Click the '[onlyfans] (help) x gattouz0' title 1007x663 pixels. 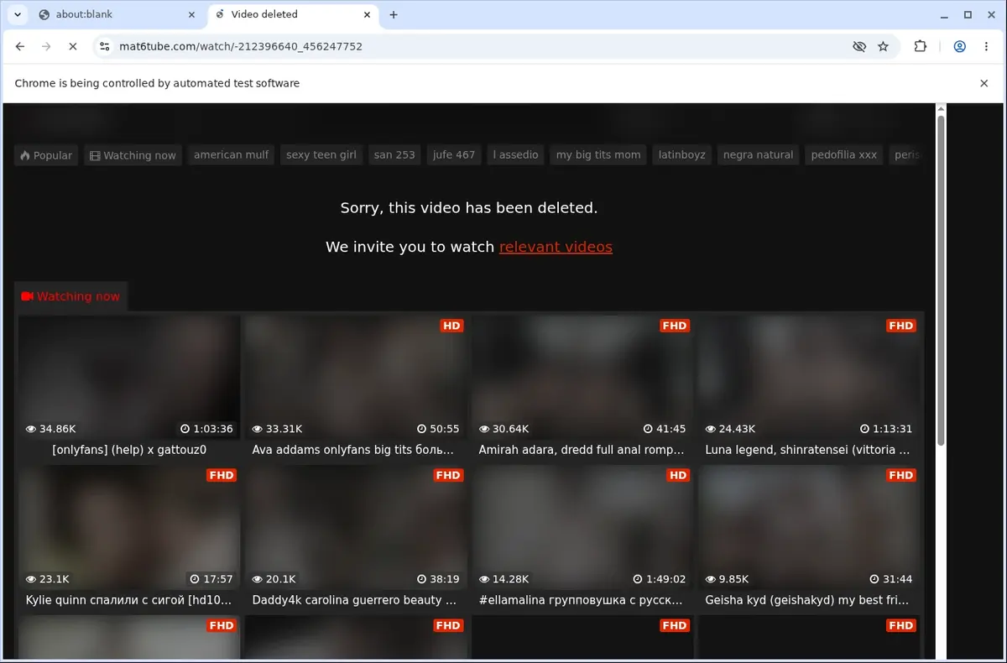tap(129, 450)
